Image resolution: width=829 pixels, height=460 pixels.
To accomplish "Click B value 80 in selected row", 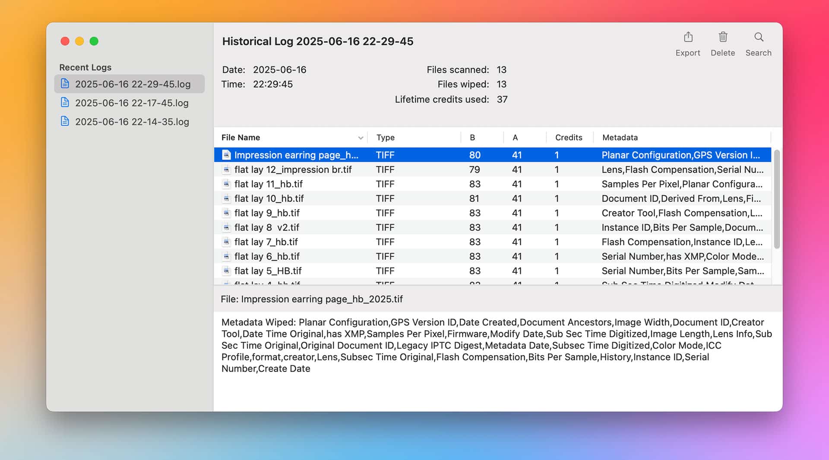I will tap(475, 155).
